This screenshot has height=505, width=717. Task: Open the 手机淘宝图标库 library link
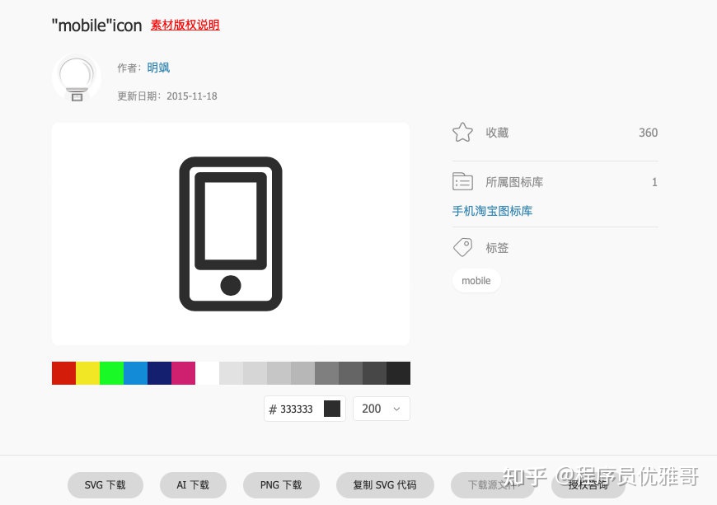pos(492,211)
